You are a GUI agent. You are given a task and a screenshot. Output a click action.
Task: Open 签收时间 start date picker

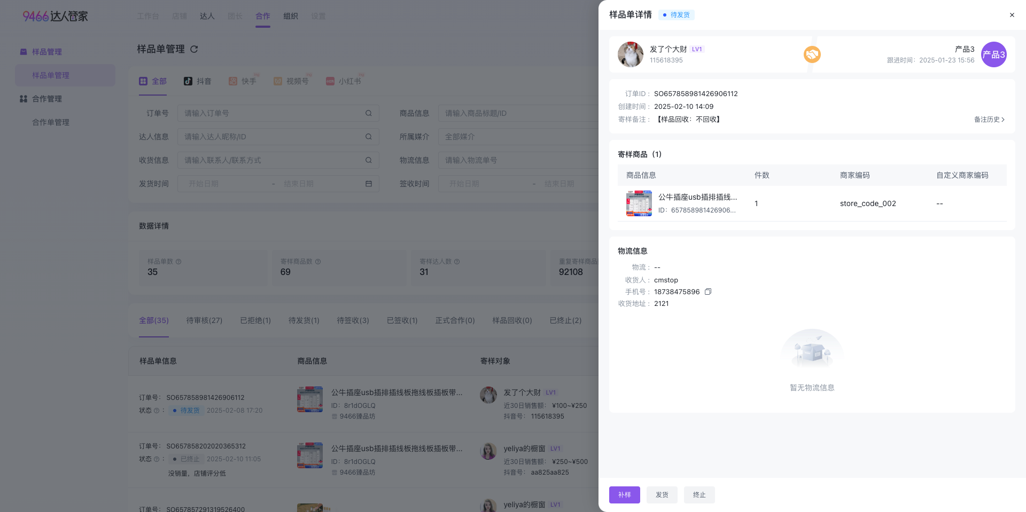pos(485,184)
